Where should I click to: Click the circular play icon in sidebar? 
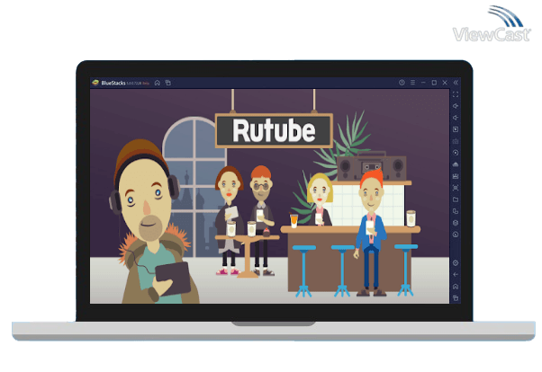456,153
